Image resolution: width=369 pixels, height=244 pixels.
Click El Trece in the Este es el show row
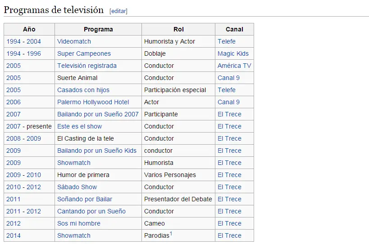[229, 126]
